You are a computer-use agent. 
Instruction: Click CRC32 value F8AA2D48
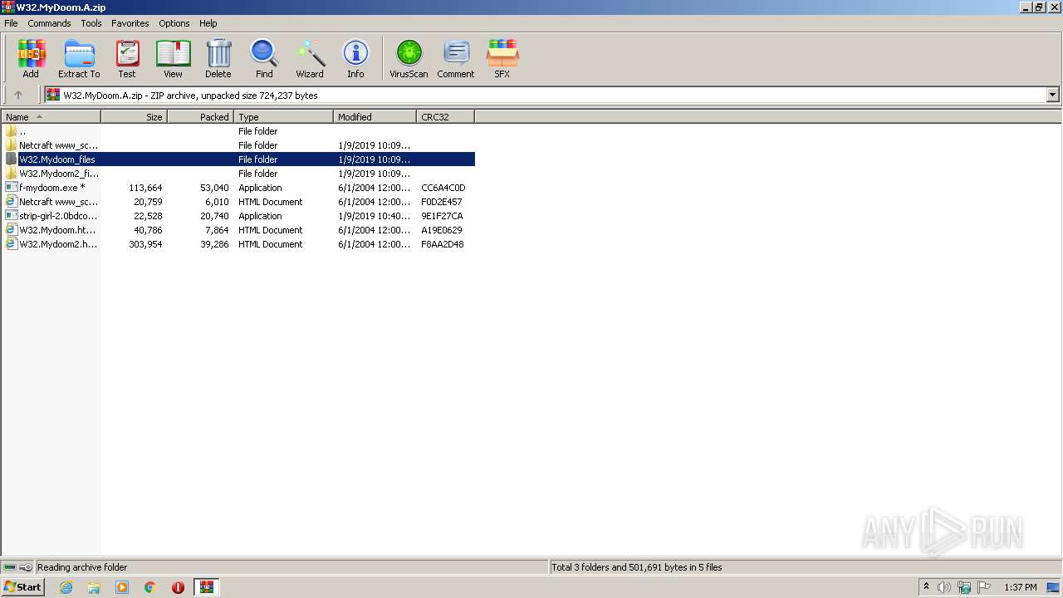pos(443,244)
